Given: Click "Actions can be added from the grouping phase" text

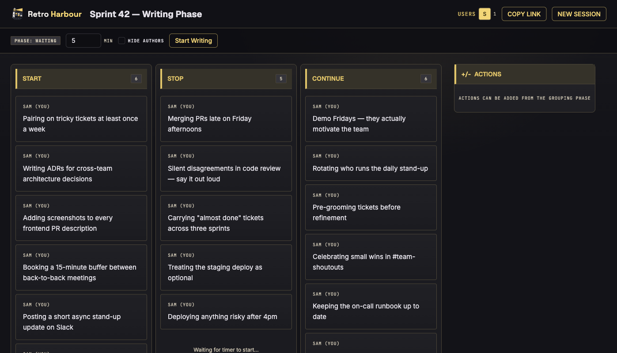Looking at the screenshot, I should coord(525,98).
